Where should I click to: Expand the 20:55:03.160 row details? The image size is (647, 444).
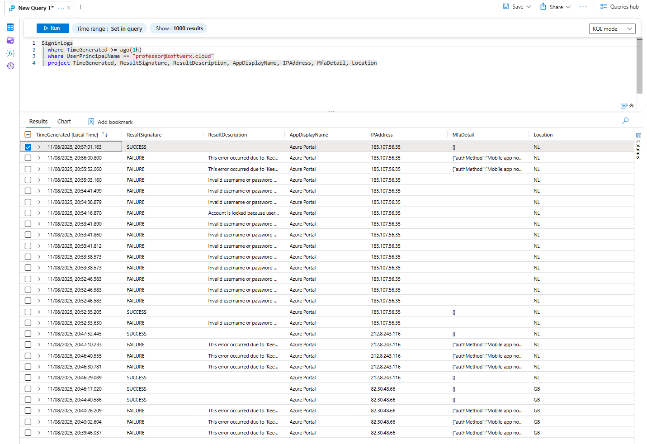point(39,180)
